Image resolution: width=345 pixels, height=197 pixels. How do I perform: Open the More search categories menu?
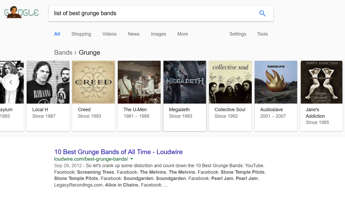click(x=183, y=34)
